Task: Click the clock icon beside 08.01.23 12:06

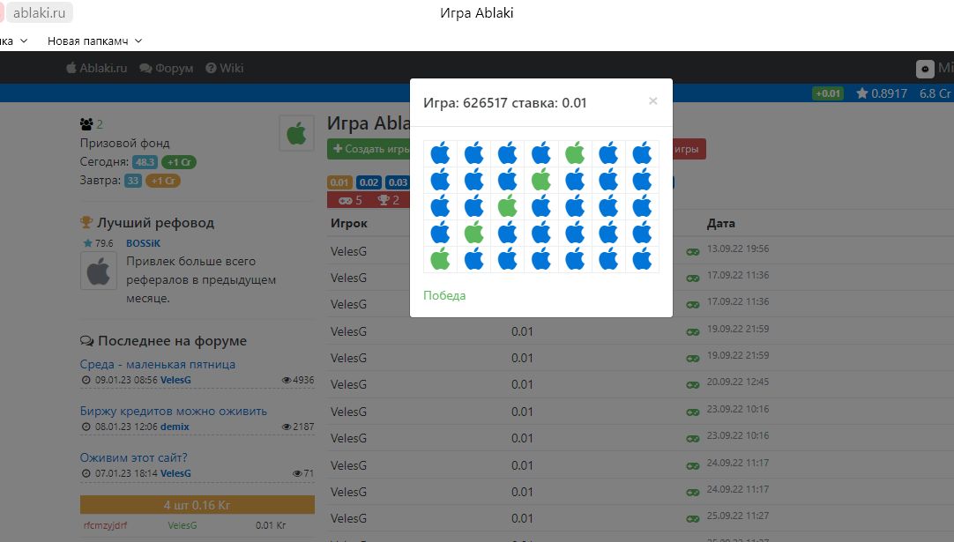Action: pyautogui.click(x=86, y=427)
